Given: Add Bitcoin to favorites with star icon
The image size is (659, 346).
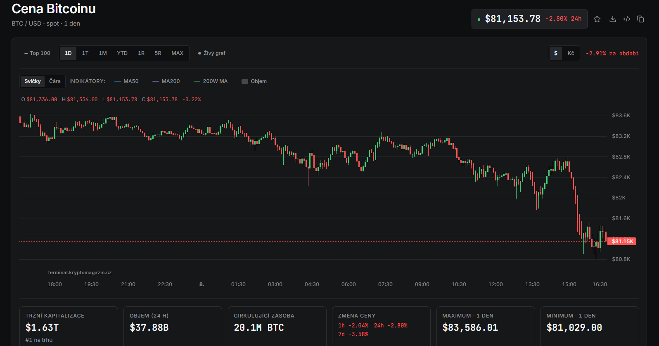Looking at the screenshot, I should point(597,19).
